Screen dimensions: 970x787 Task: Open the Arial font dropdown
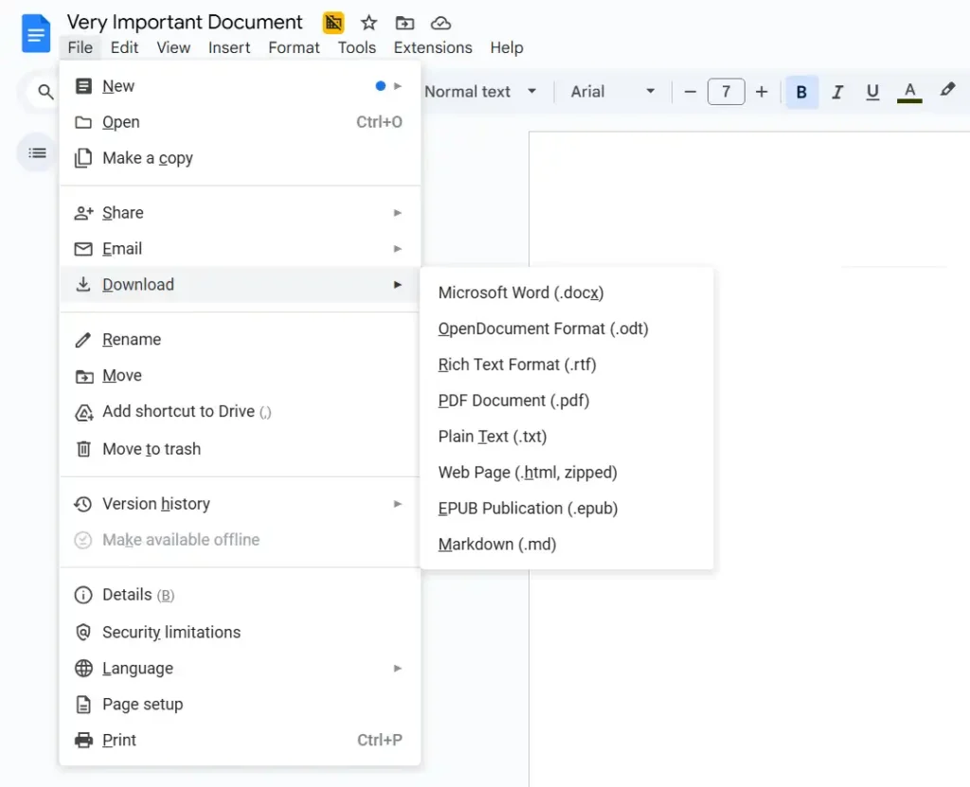point(612,92)
